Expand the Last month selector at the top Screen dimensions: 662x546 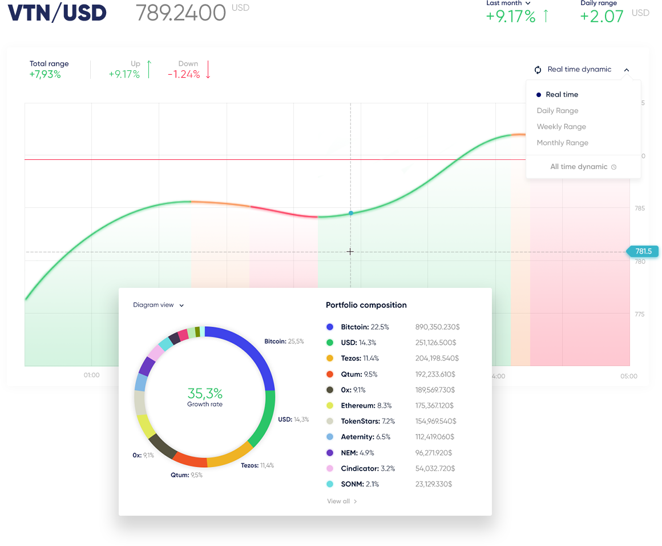pos(527,3)
